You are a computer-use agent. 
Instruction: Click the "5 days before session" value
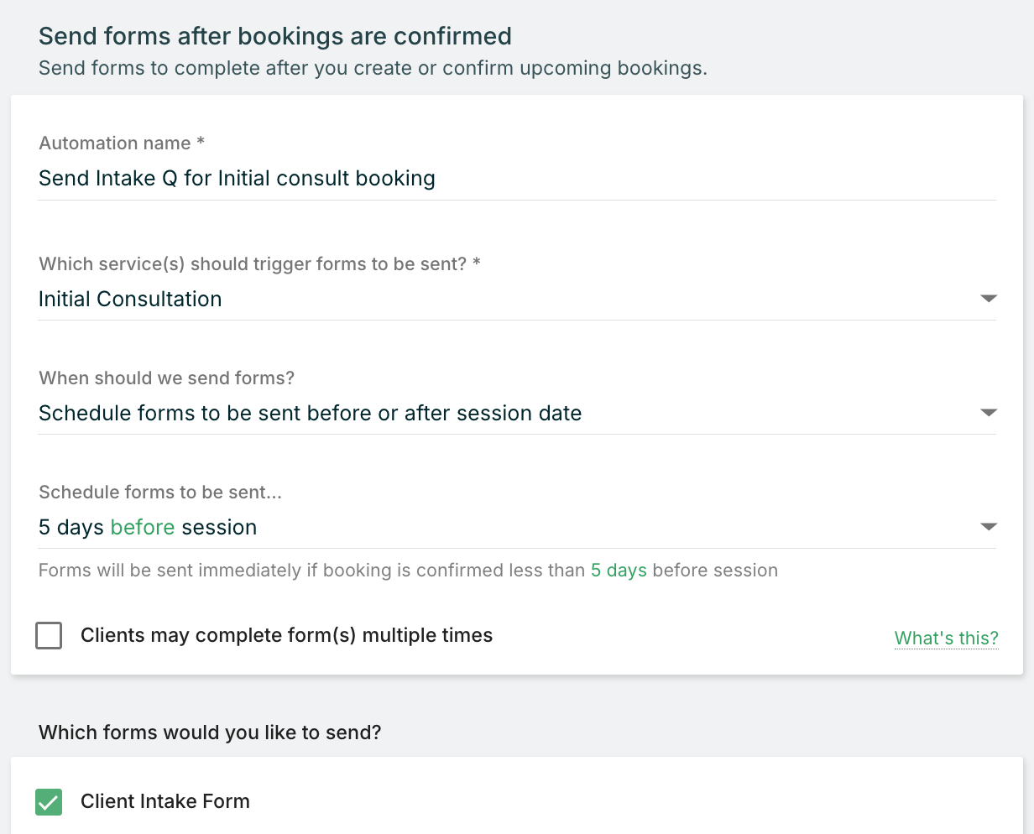click(x=148, y=528)
